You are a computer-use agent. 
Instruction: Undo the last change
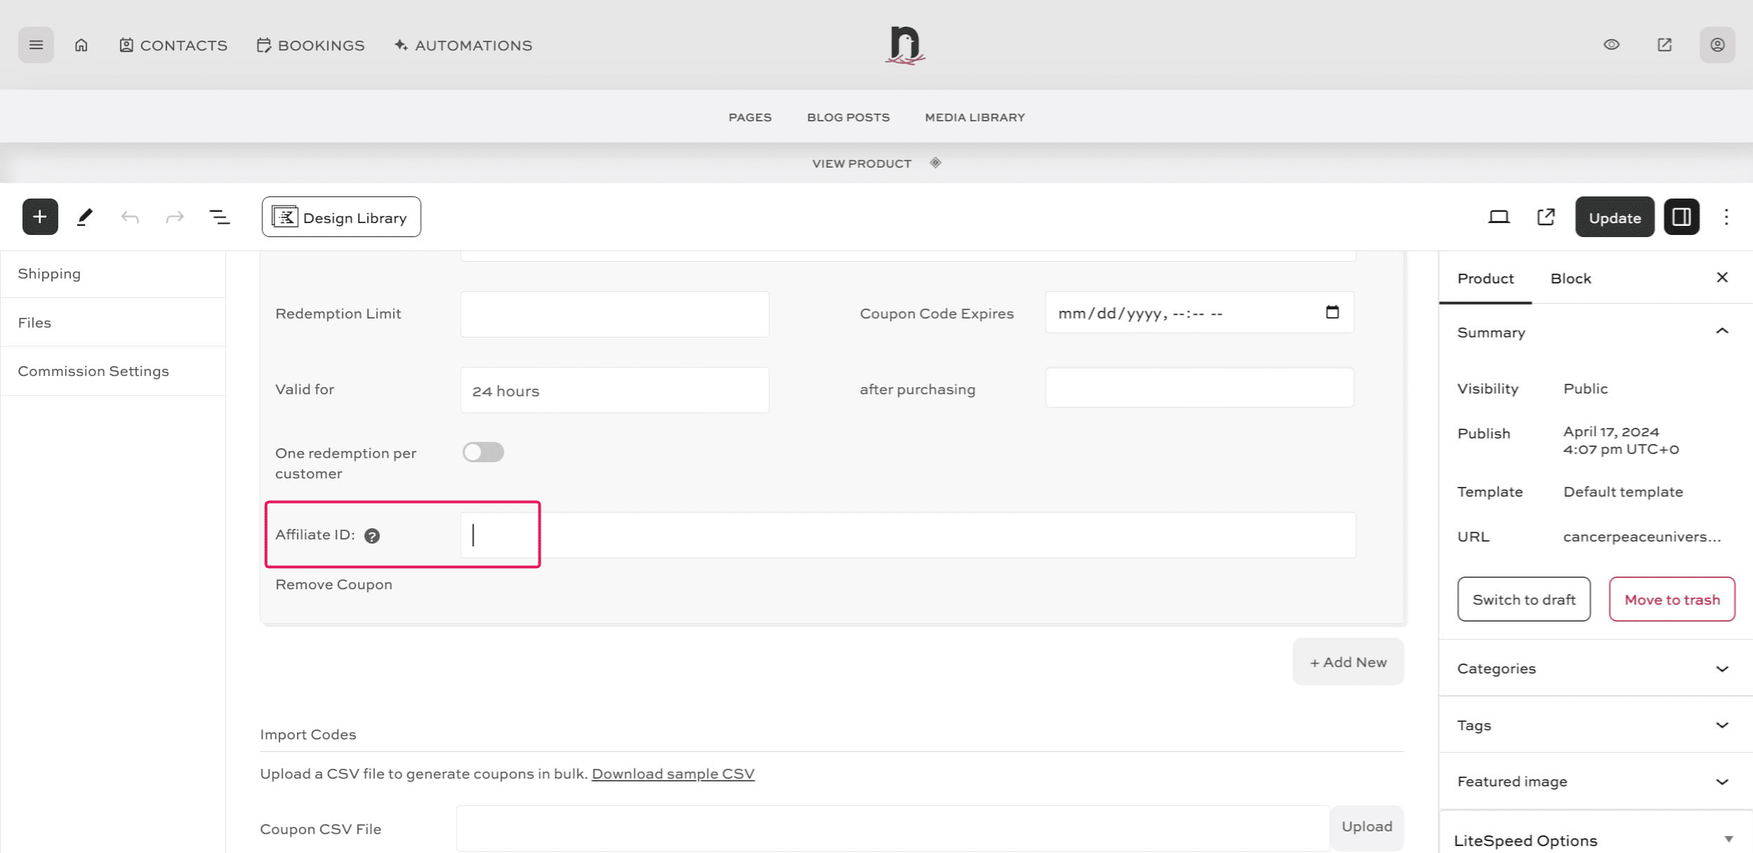pos(129,216)
